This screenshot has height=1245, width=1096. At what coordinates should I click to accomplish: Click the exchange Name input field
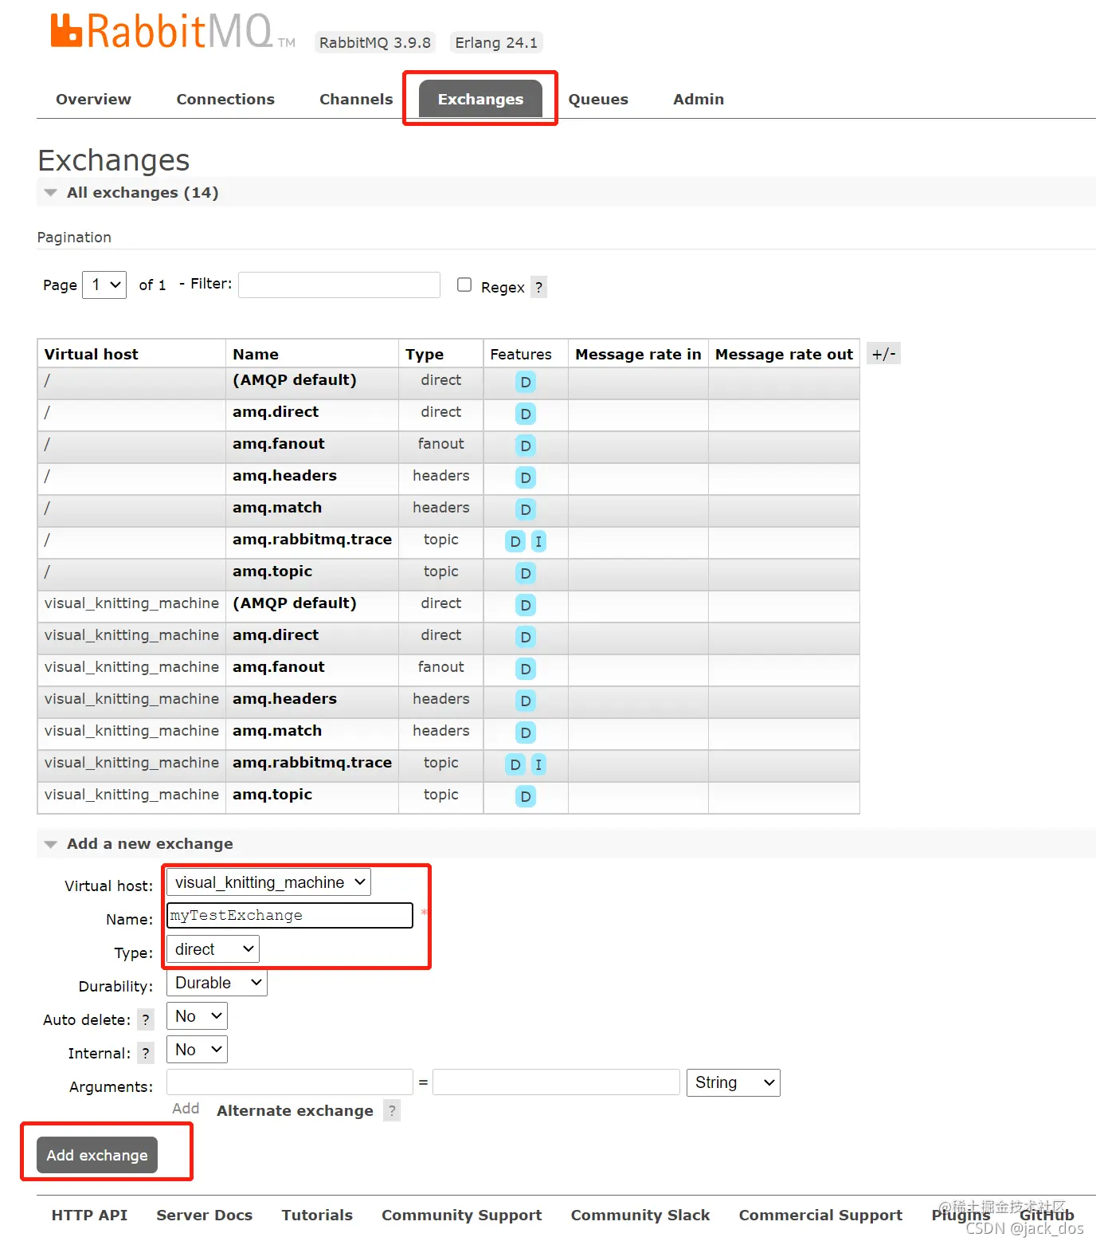pyautogui.click(x=290, y=915)
